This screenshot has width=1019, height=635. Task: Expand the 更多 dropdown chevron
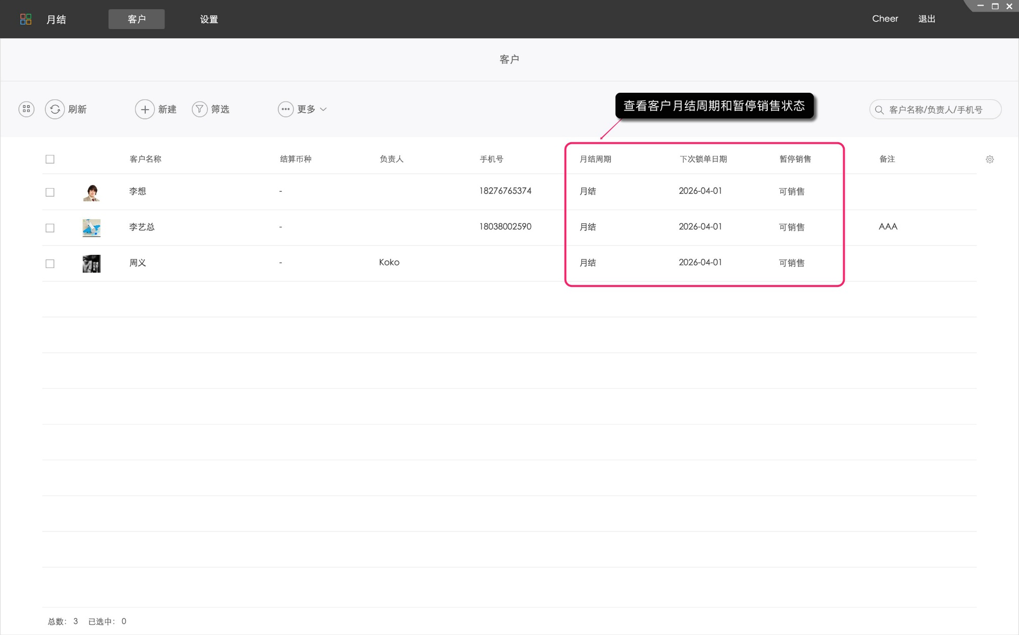click(324, 109)
